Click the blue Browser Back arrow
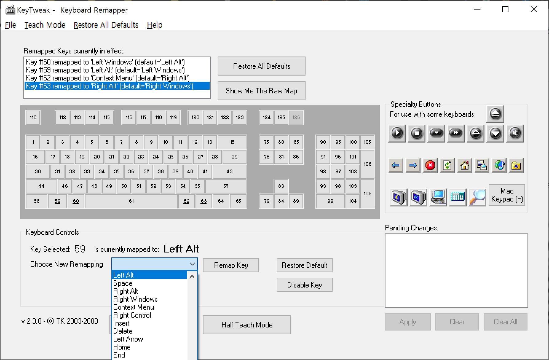549x360 pixels. (396, 166)
